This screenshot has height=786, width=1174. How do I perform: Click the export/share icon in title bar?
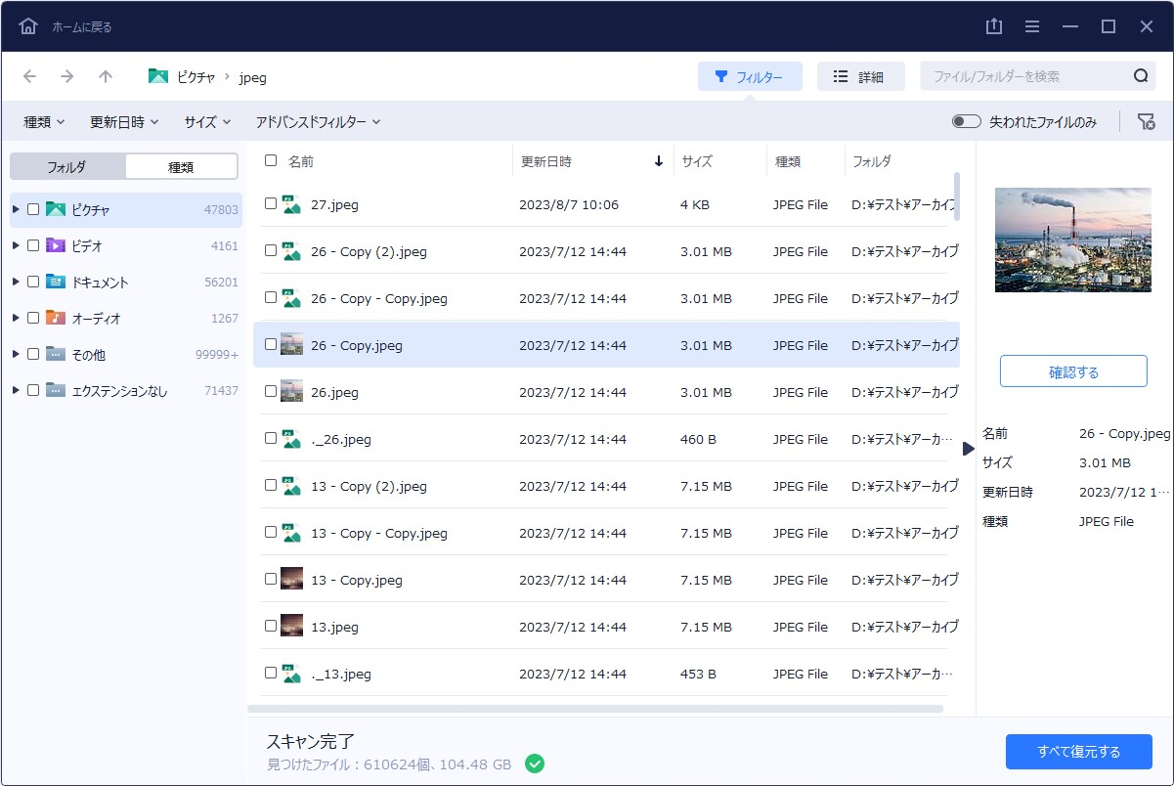coord(994,26)
